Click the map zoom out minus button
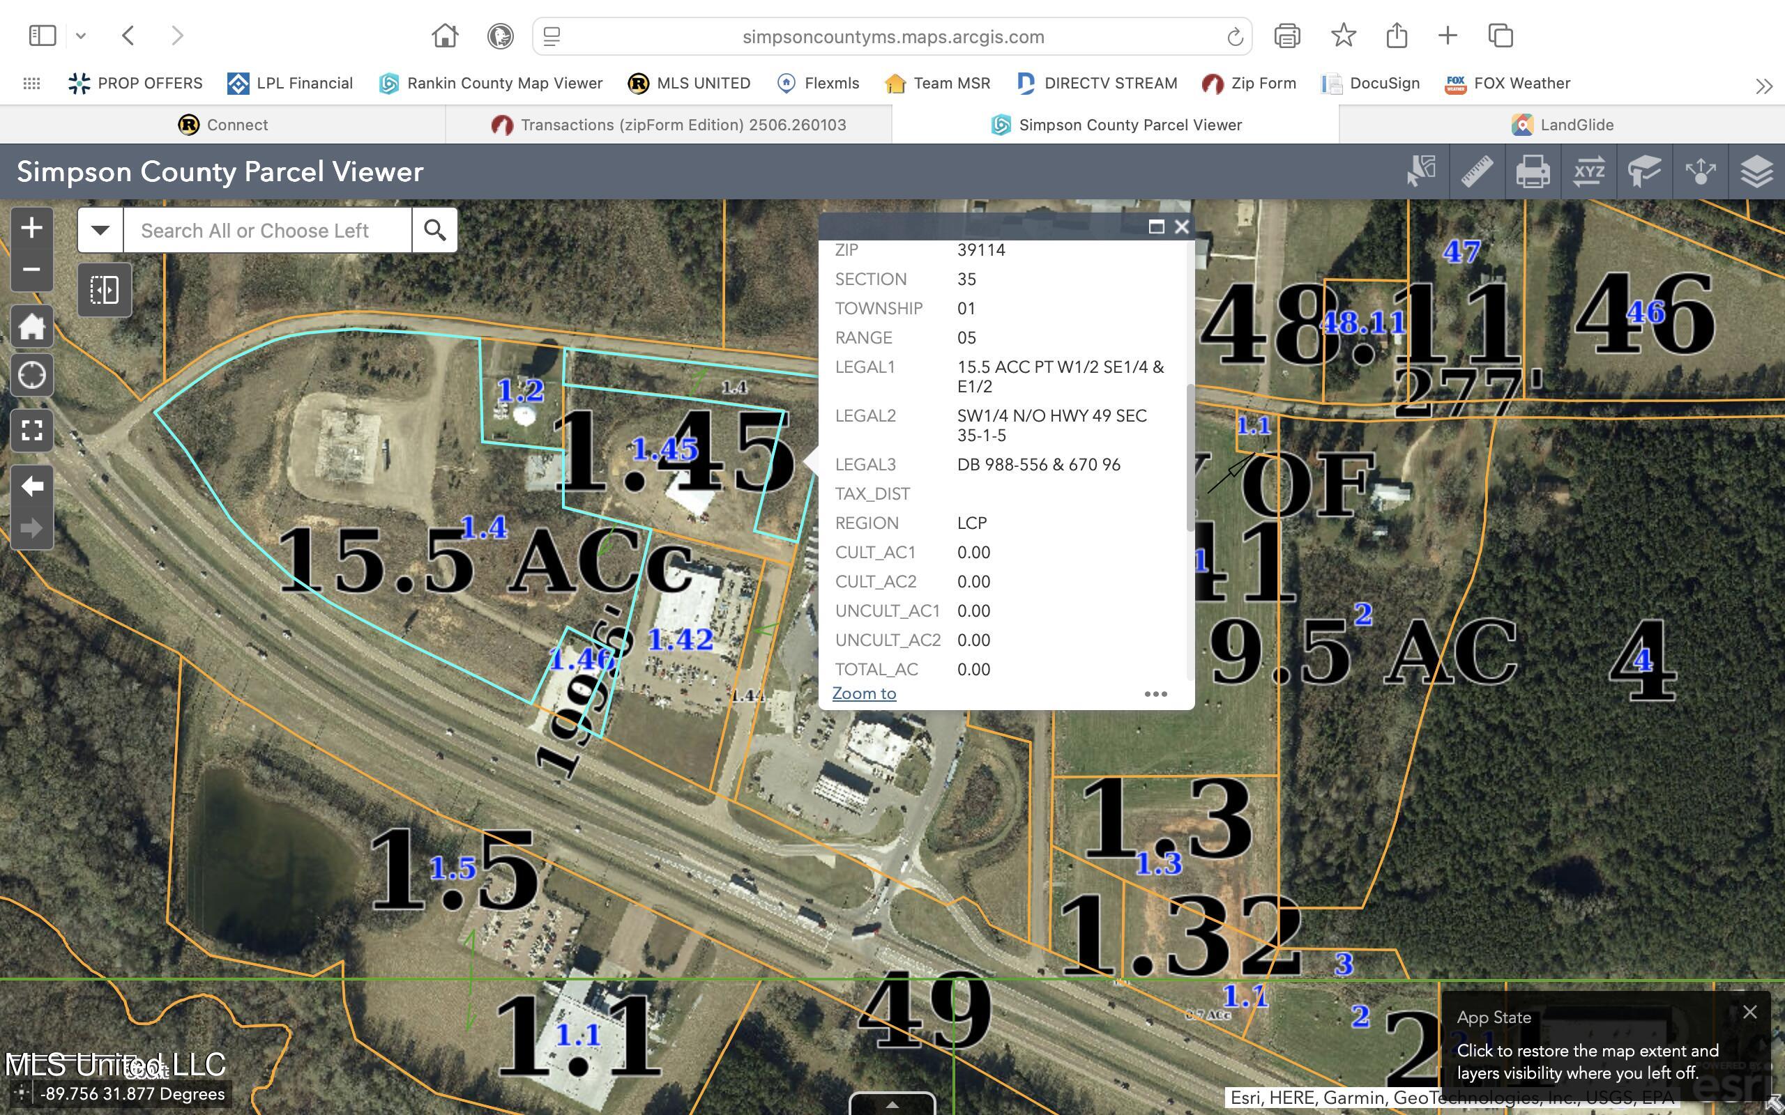Screen dimensions: 1785x1115 (31, 269)
